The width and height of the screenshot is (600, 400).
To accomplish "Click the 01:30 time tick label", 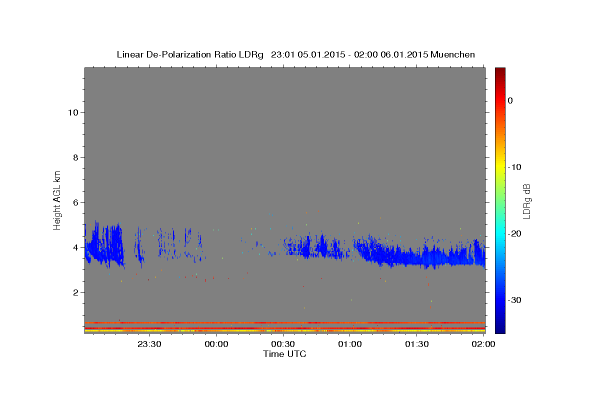I will click(416, 344).
